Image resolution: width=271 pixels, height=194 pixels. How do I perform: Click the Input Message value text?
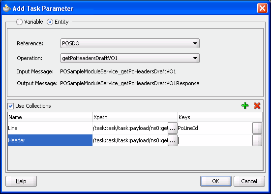[x=118, y=71]
